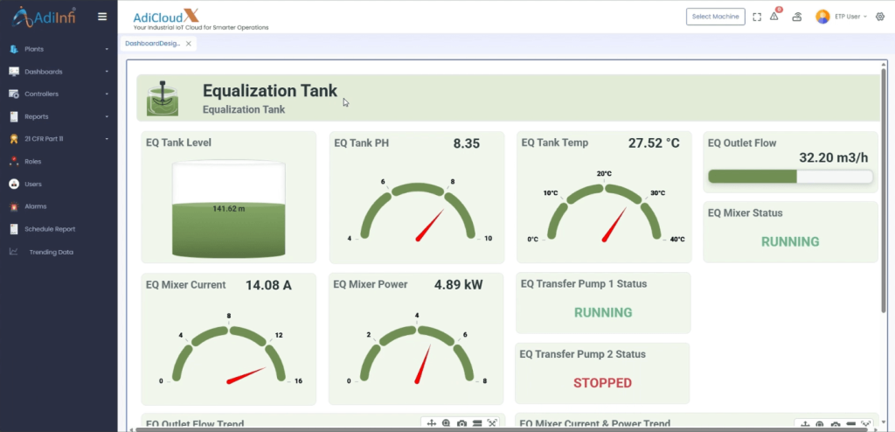
Task: Click the Transfer Pump 1 RUNNING status
Action: 603,312
